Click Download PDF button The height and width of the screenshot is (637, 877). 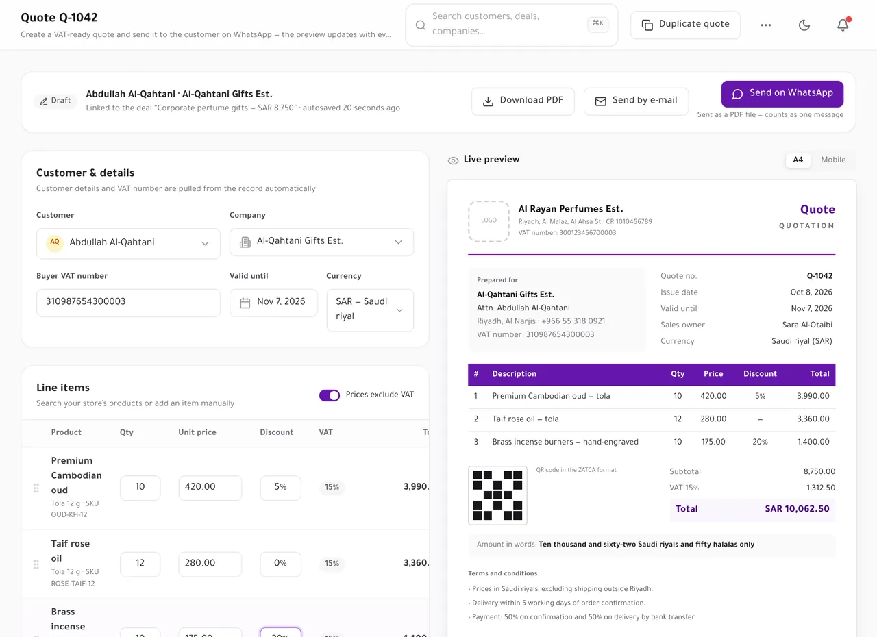point(523,101)
